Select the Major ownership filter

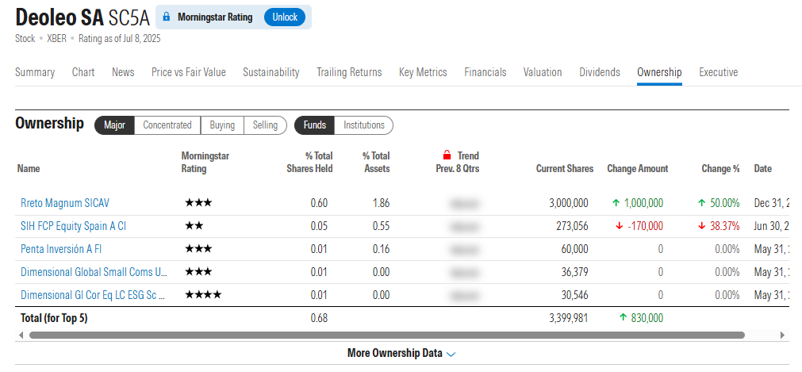click(114, 125)
